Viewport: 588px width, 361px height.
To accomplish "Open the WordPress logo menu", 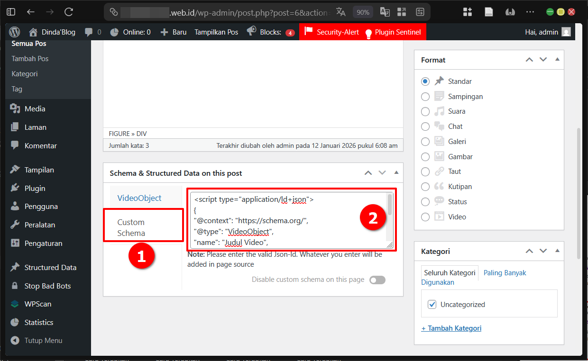I will (x=14, y=32).
